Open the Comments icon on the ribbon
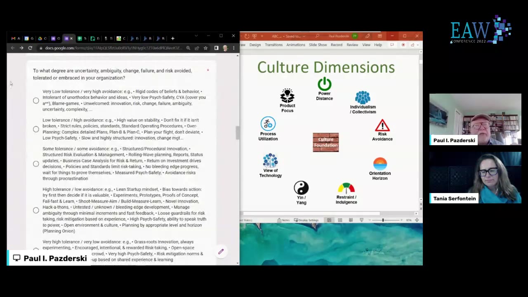This screenshot has height=297, width=528. [392, 45]
